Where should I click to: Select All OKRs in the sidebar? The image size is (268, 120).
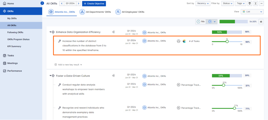pyautogui.click(x=21, y=25)
